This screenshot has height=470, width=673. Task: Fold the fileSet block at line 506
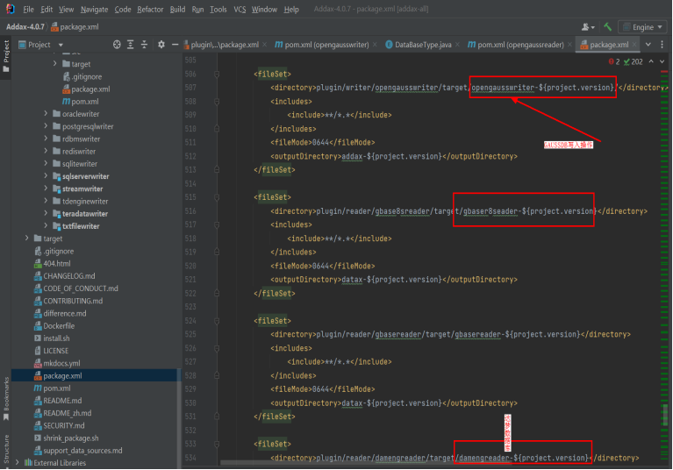pos(217,75)
